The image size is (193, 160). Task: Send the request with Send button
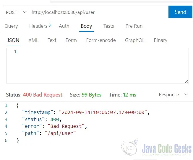click(180, 12)
